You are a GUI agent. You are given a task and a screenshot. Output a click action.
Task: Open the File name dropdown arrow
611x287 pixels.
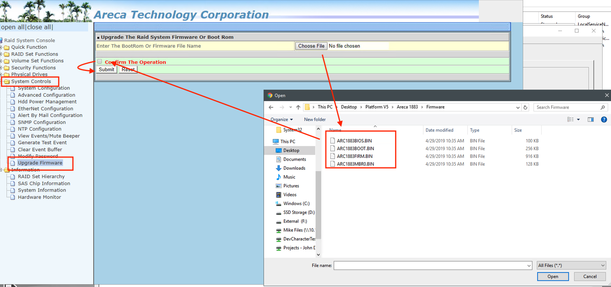529,266
